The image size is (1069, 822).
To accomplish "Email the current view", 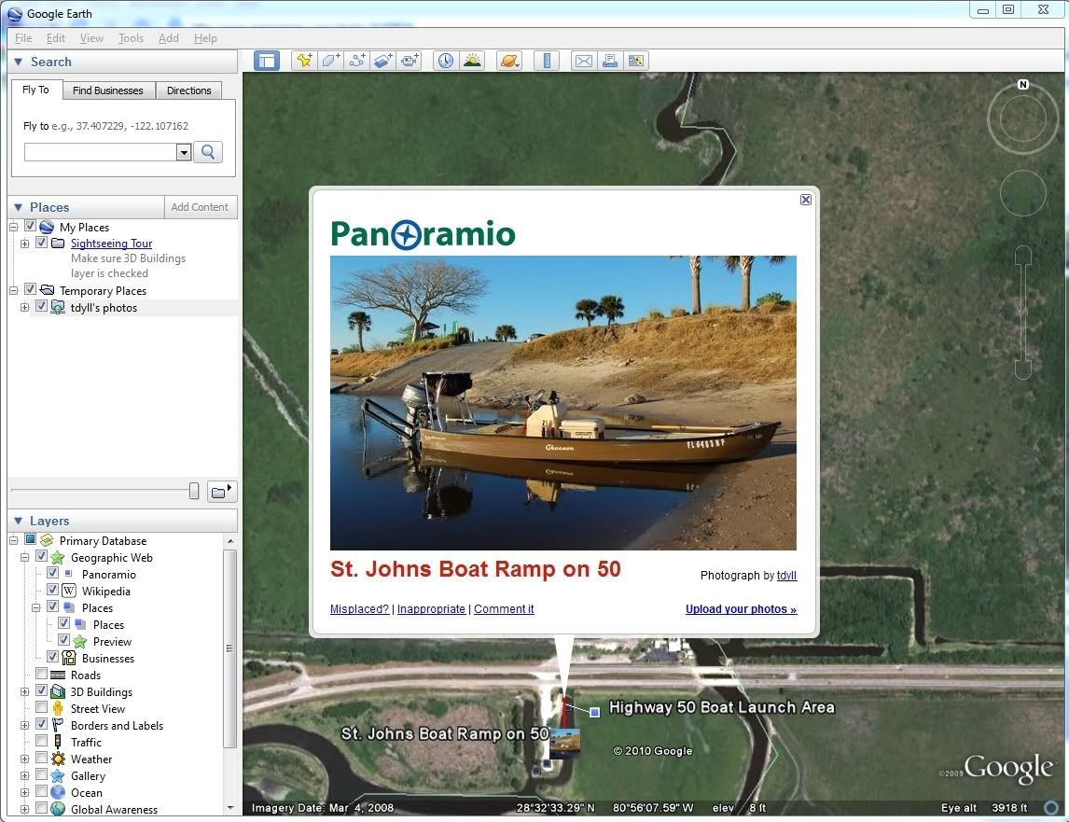I will (x=584, y=61).
